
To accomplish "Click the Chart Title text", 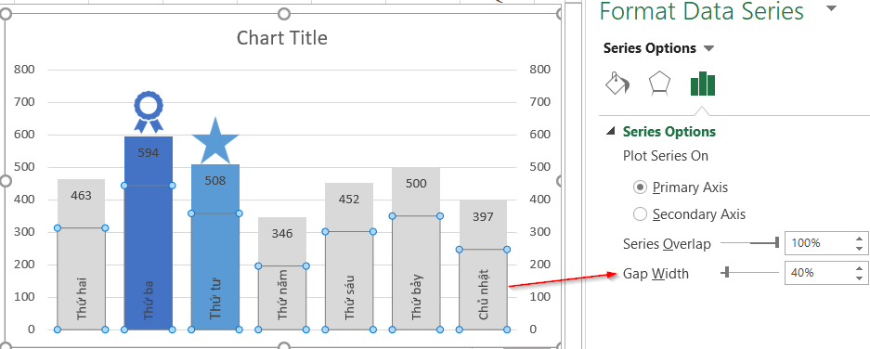I will tap(282, 38).
